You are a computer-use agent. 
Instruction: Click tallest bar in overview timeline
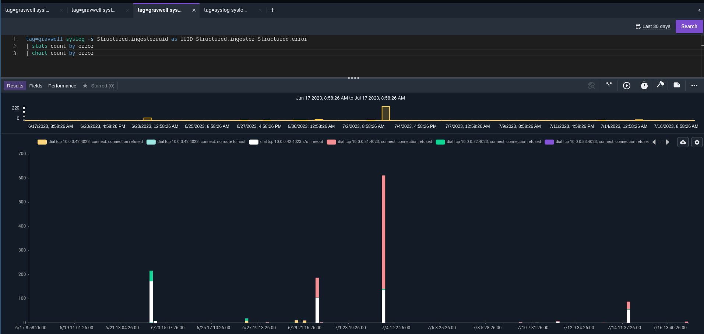(x=386, y=113)
